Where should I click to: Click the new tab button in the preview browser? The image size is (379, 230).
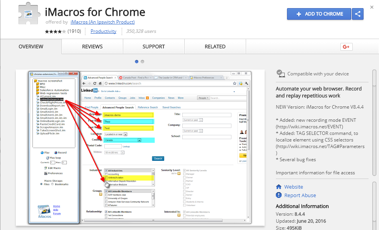[226, 78]
